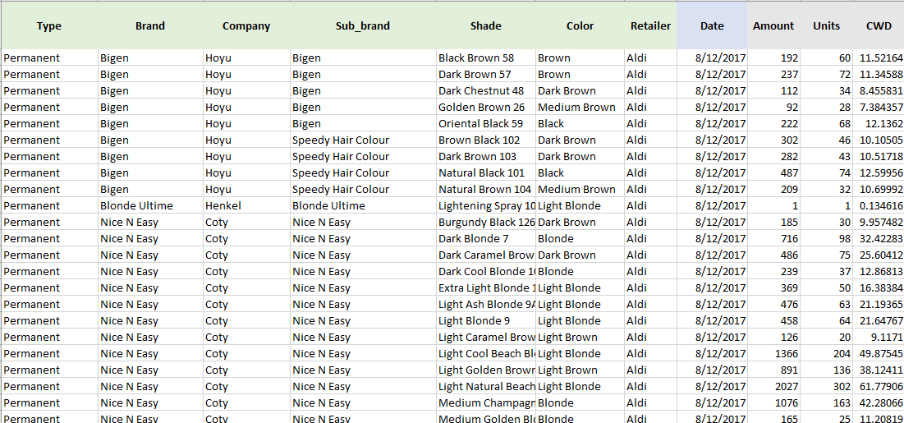The width and height of the screenshot is (904, 423).
Task: Click the CWD value 61.77906
Action: pos(879,387)
